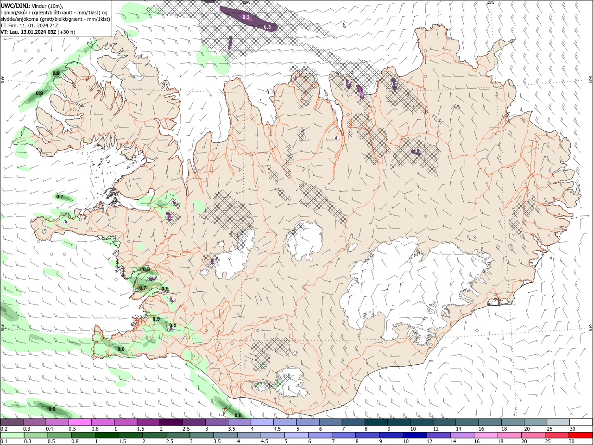The width and height of the screenshot is (593, 445).
Task: Pick the darkest green 1 rain legend swatch
Action: pyautogui.click(x=107, y=435)
